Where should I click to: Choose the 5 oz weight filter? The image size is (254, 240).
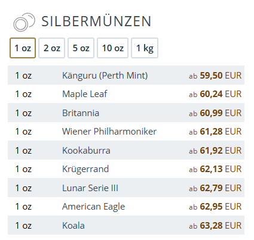point(81,48)
